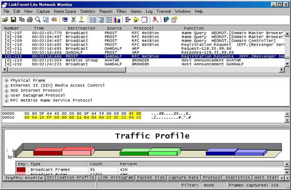Click the tab strip scroll right arrow

287,178
